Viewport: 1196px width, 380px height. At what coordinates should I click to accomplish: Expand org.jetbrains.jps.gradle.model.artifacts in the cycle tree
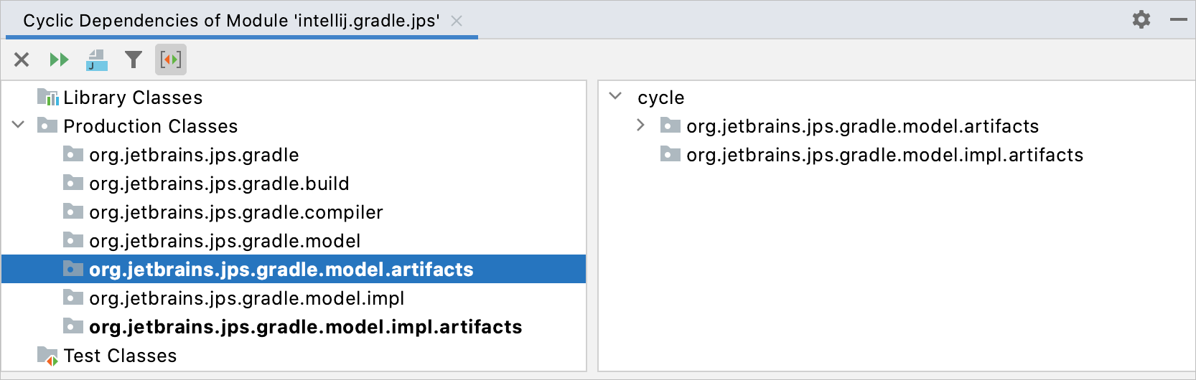pyautogui.click(x=640, y=125)
